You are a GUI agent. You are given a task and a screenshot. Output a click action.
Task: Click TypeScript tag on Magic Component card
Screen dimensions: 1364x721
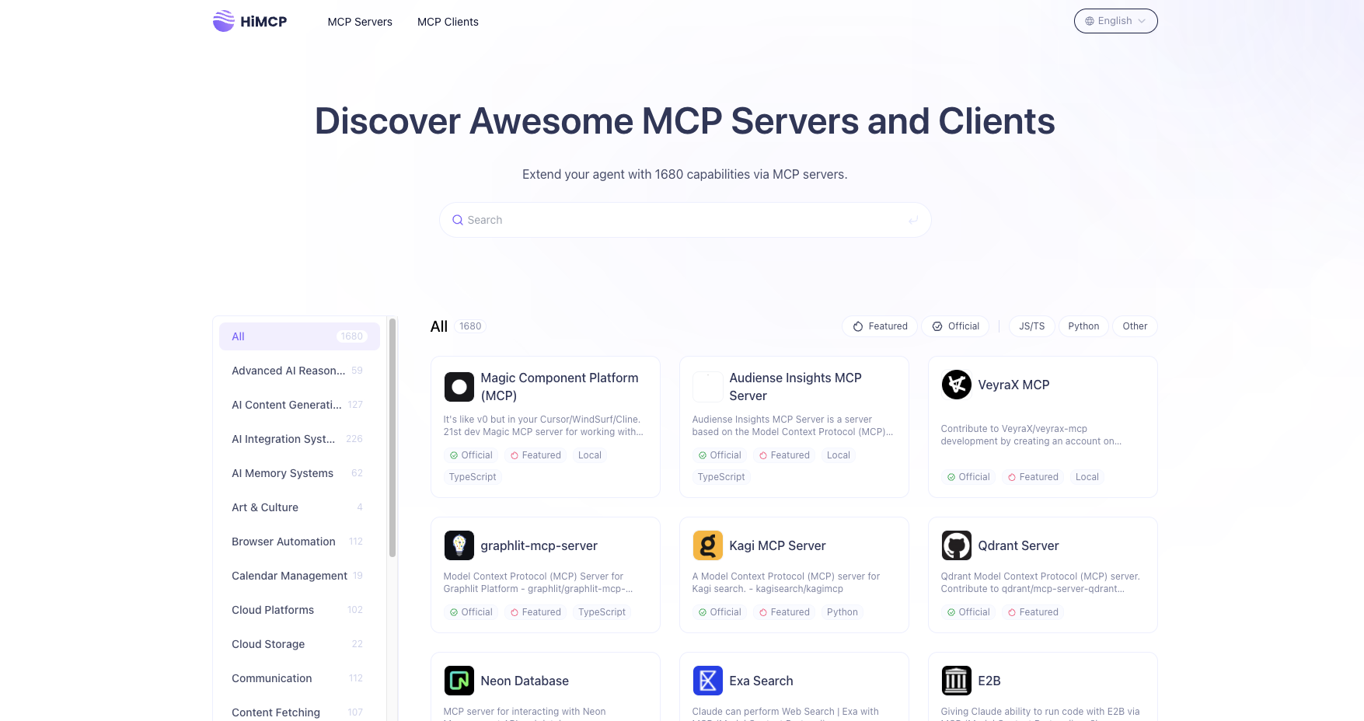coord(473,477)
